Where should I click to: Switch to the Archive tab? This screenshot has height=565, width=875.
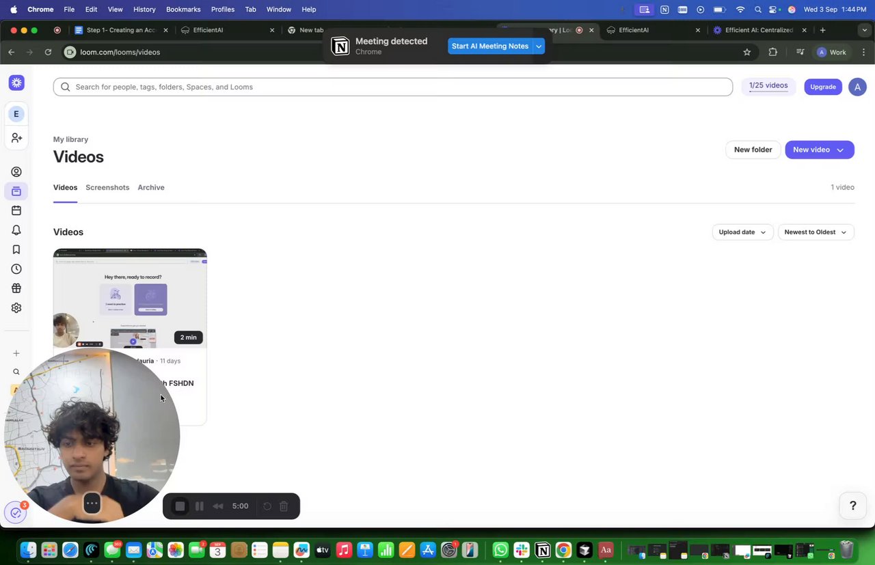151,187
